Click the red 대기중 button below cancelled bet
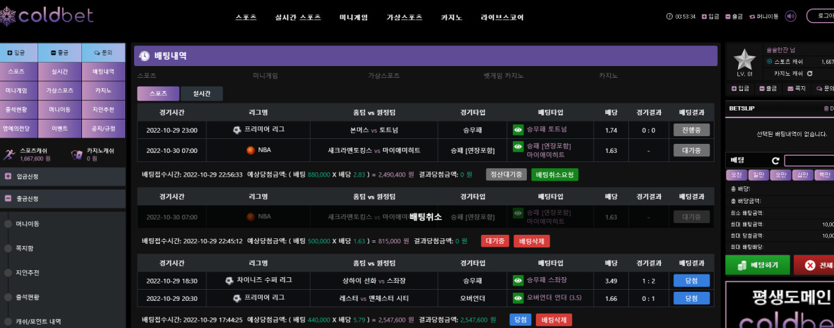 494,241
